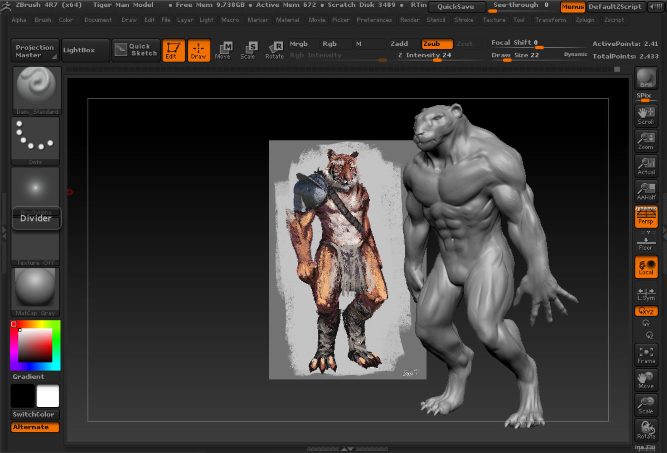
Task: Switch to Scale transform mode
Action: (248, 51)
